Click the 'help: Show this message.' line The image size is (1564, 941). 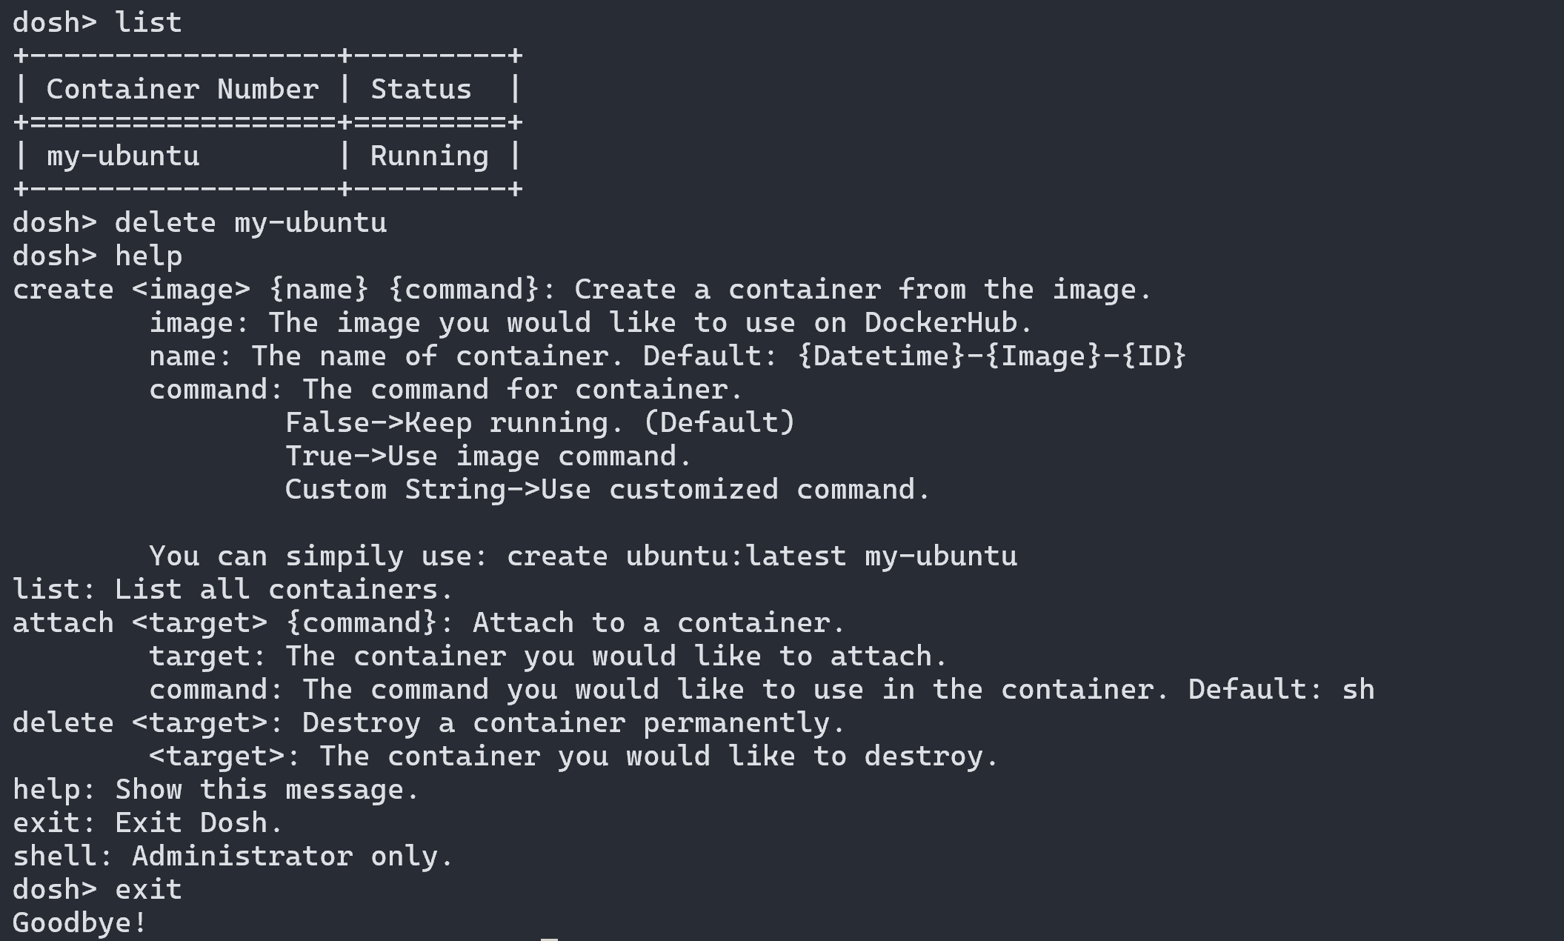pyautogui.click(x=216, y=790)
